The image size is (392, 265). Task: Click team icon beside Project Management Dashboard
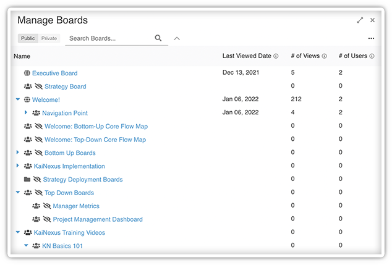[x=36, y=219]
